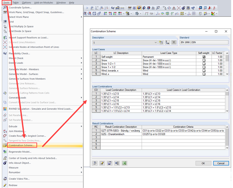
Task: Click the Combination Criteria column header
Action: pyautogui.click(x=183, y=127)
